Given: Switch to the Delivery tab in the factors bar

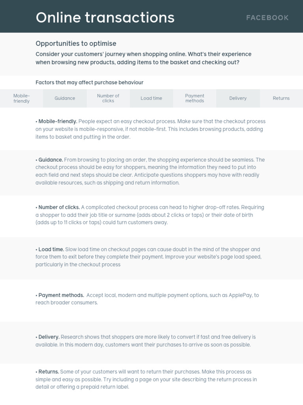Looking at the screenshot, I should 238,98.
